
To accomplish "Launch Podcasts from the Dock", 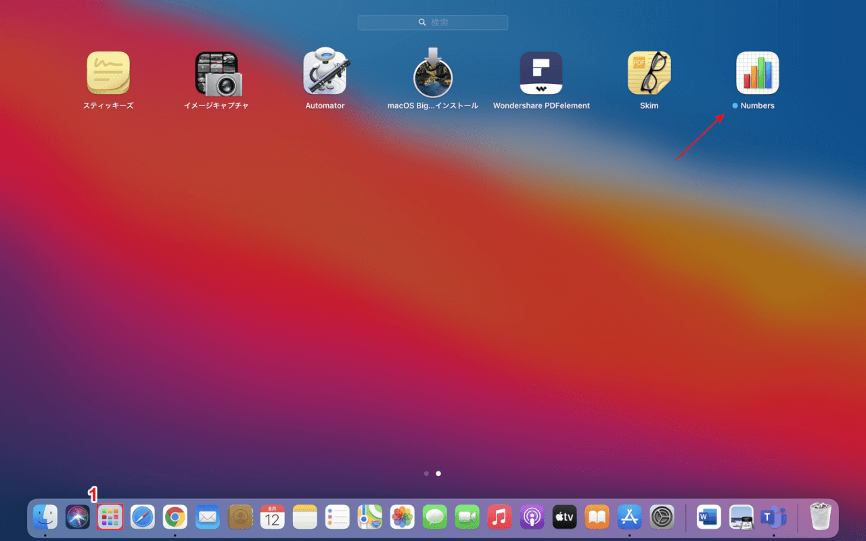I will [532, 517].
